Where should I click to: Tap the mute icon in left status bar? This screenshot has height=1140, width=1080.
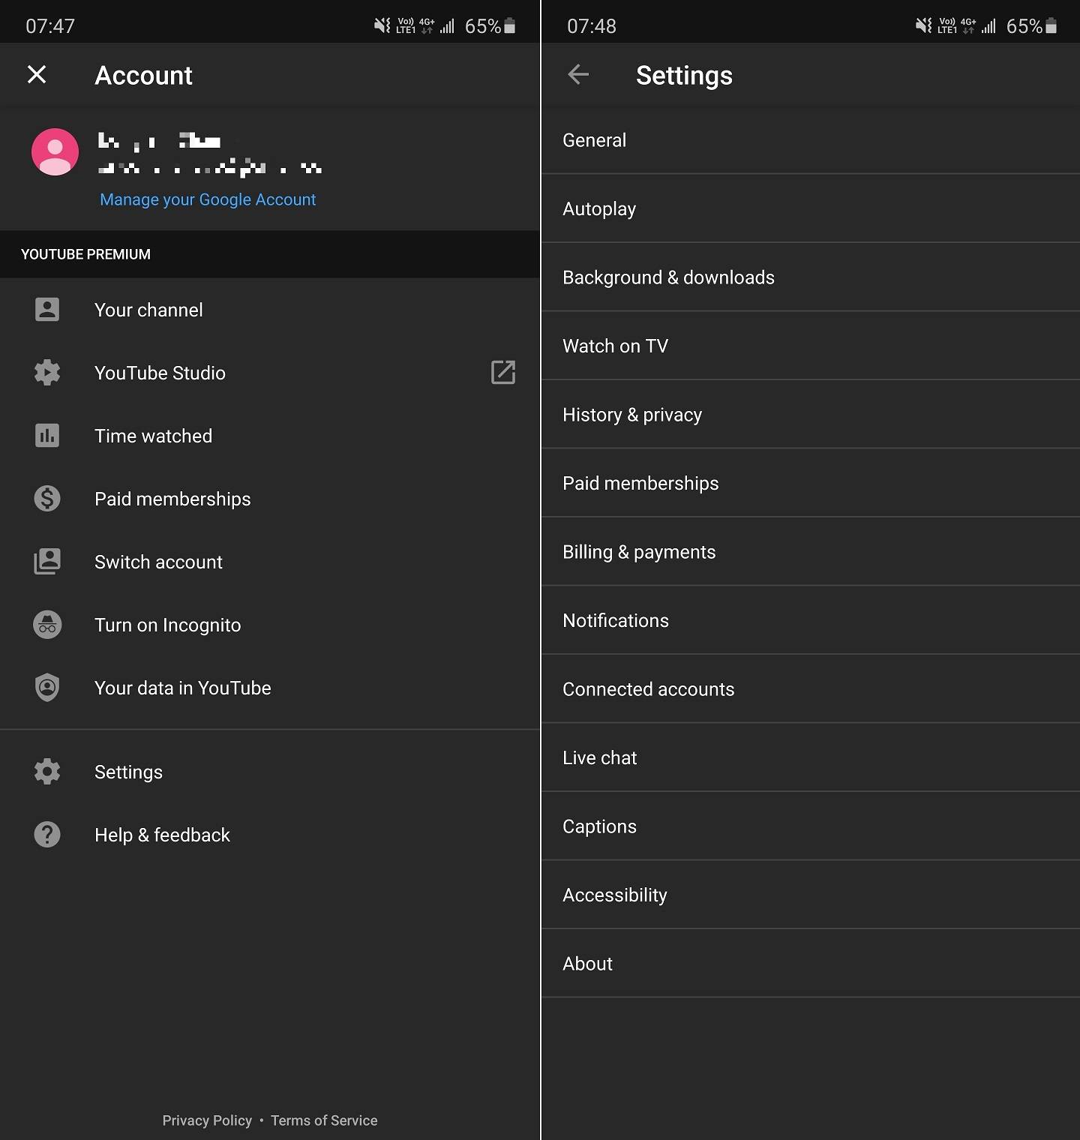pos(382,26)
